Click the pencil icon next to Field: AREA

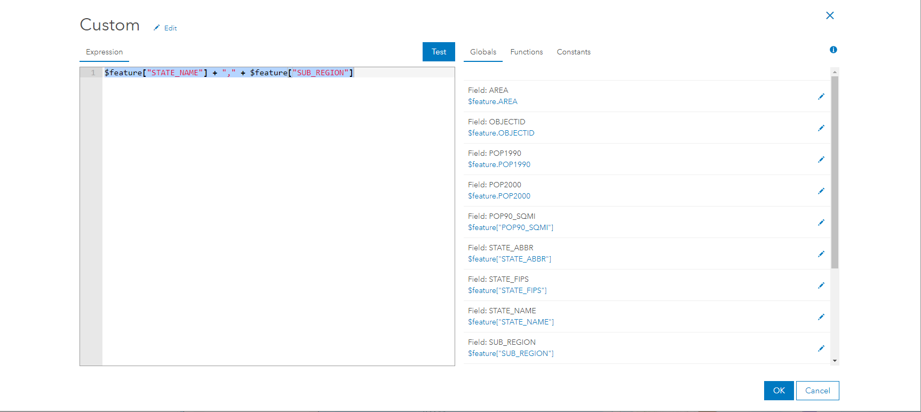[x=821, y=97]
